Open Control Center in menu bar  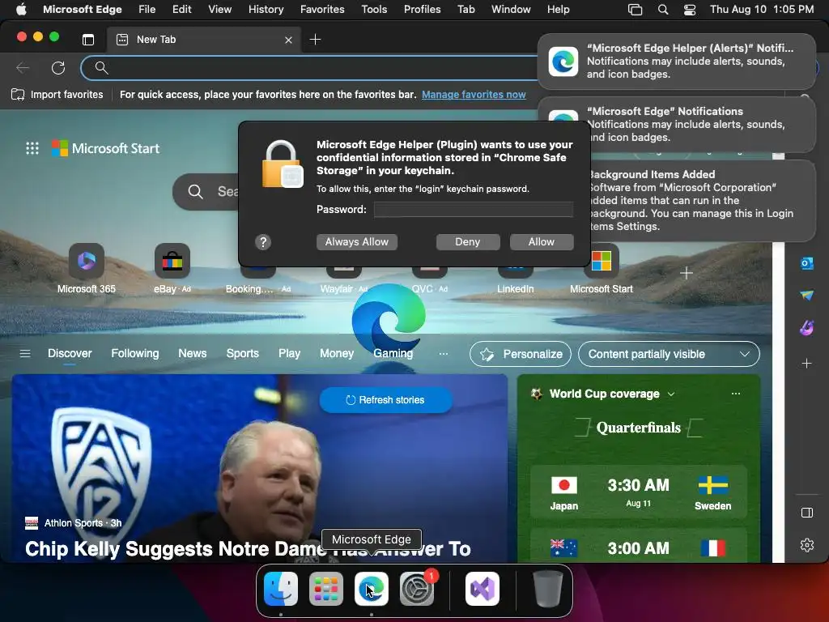click(690, 10)
